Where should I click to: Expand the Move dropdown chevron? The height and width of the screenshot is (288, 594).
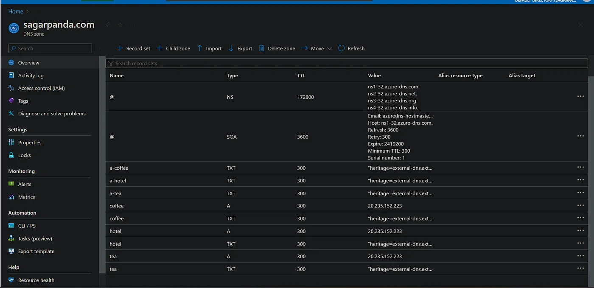pyautogui.click(x=329, y=49)
